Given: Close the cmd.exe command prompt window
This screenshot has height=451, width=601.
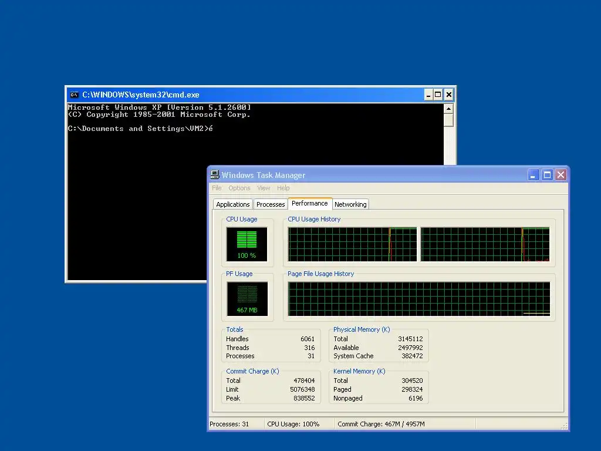Looking at the screenshot, I should 449,95.
